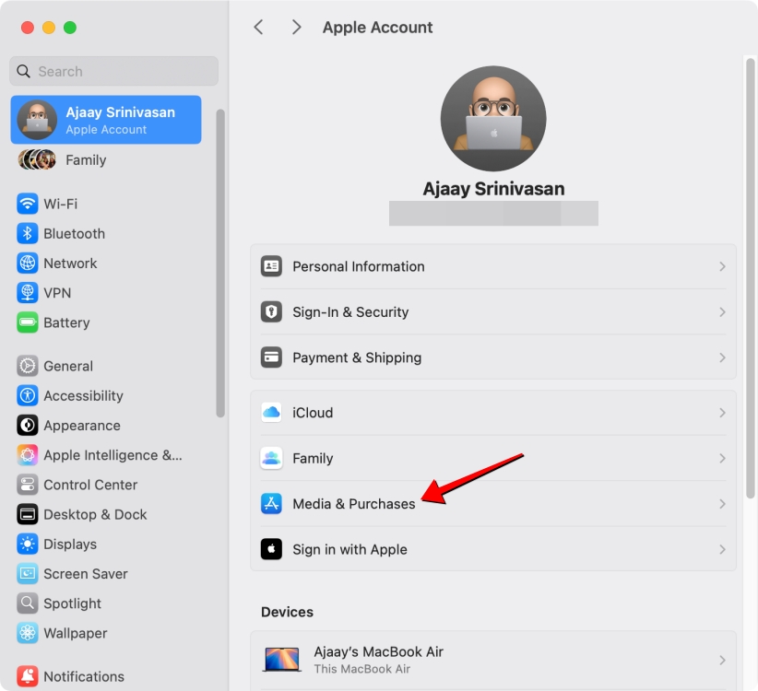Viewport: 758px width, 691px height.
Task: Click the Family people icon in main pane
Action: (x=271, y=458)
